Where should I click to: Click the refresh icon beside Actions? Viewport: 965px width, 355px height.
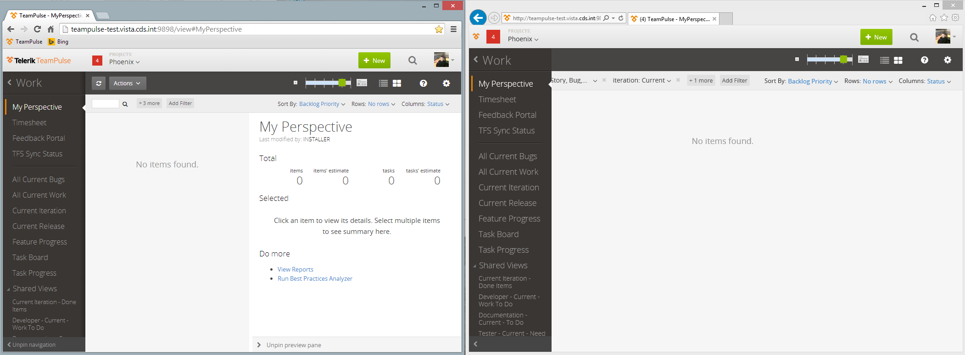coord(99,83)
